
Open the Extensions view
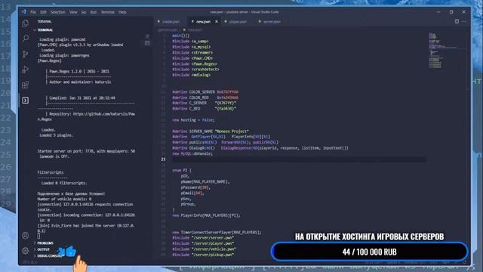(x=25, y=85)
